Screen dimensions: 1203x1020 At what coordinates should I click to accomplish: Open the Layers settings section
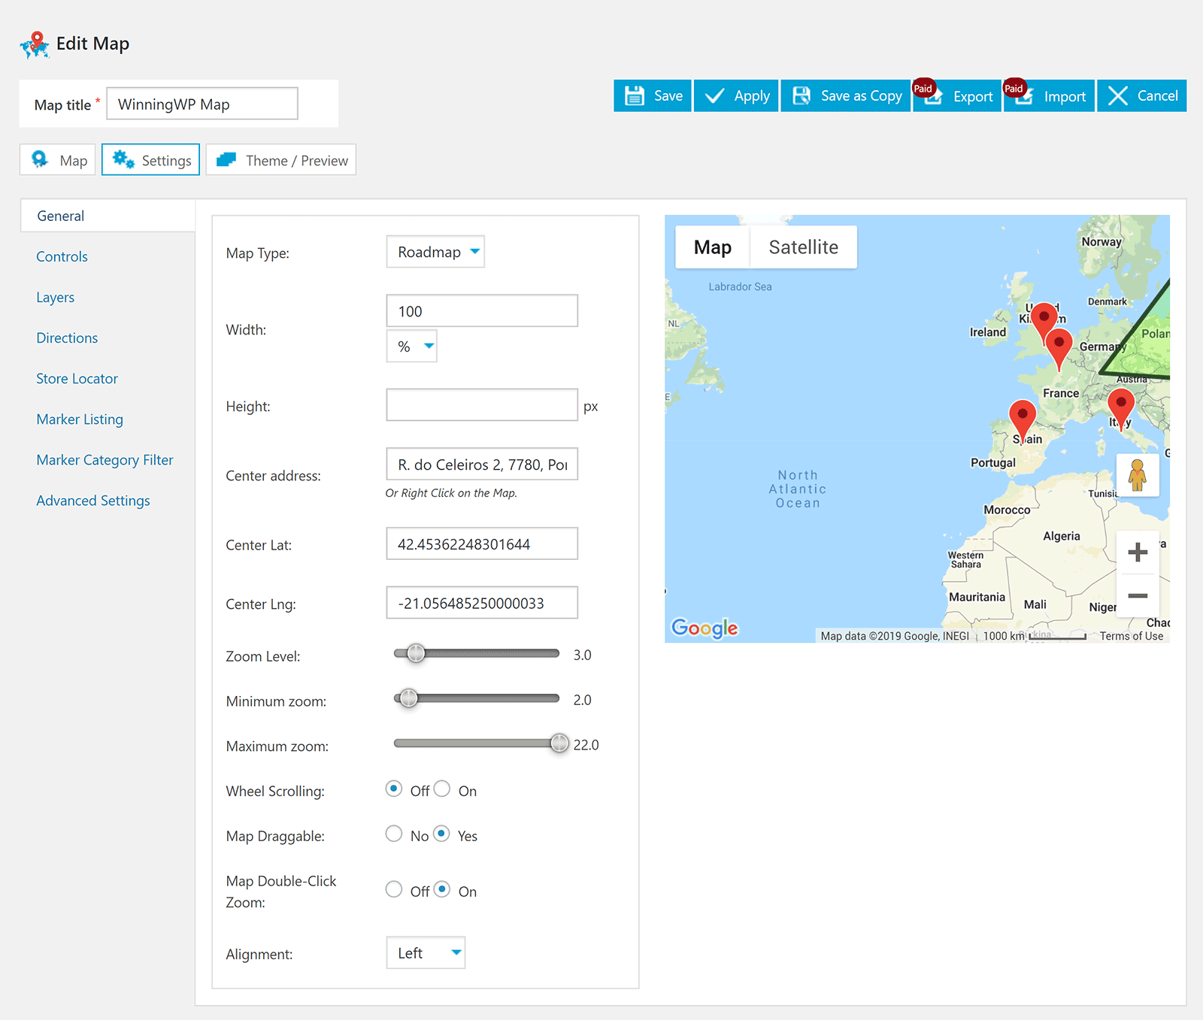pyautogui.click(x=55, y=297)
